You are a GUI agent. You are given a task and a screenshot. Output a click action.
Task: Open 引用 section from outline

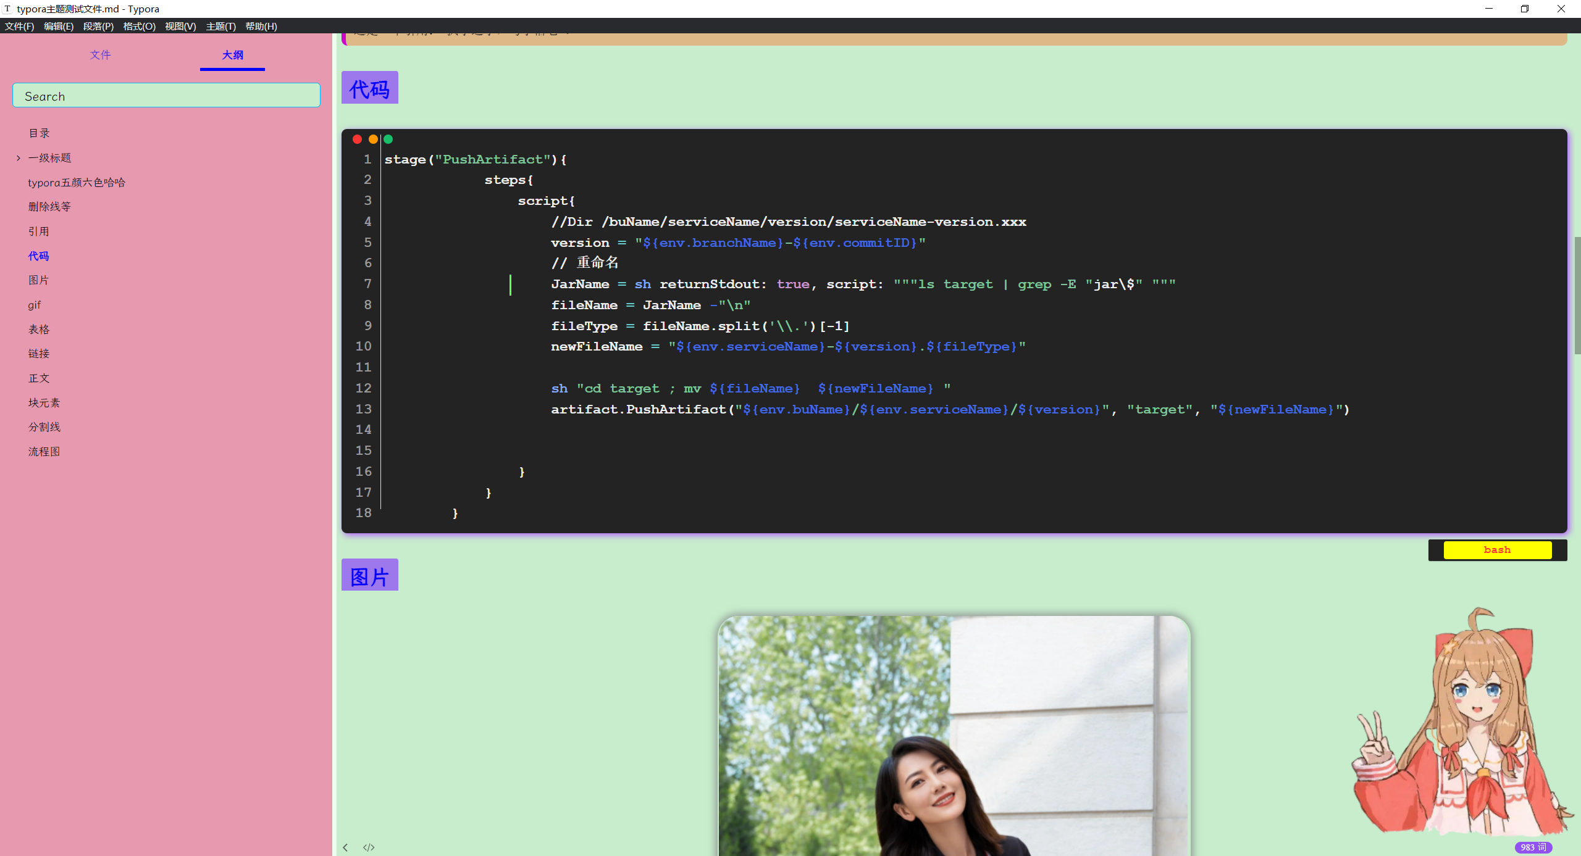(x=38, y=231)
